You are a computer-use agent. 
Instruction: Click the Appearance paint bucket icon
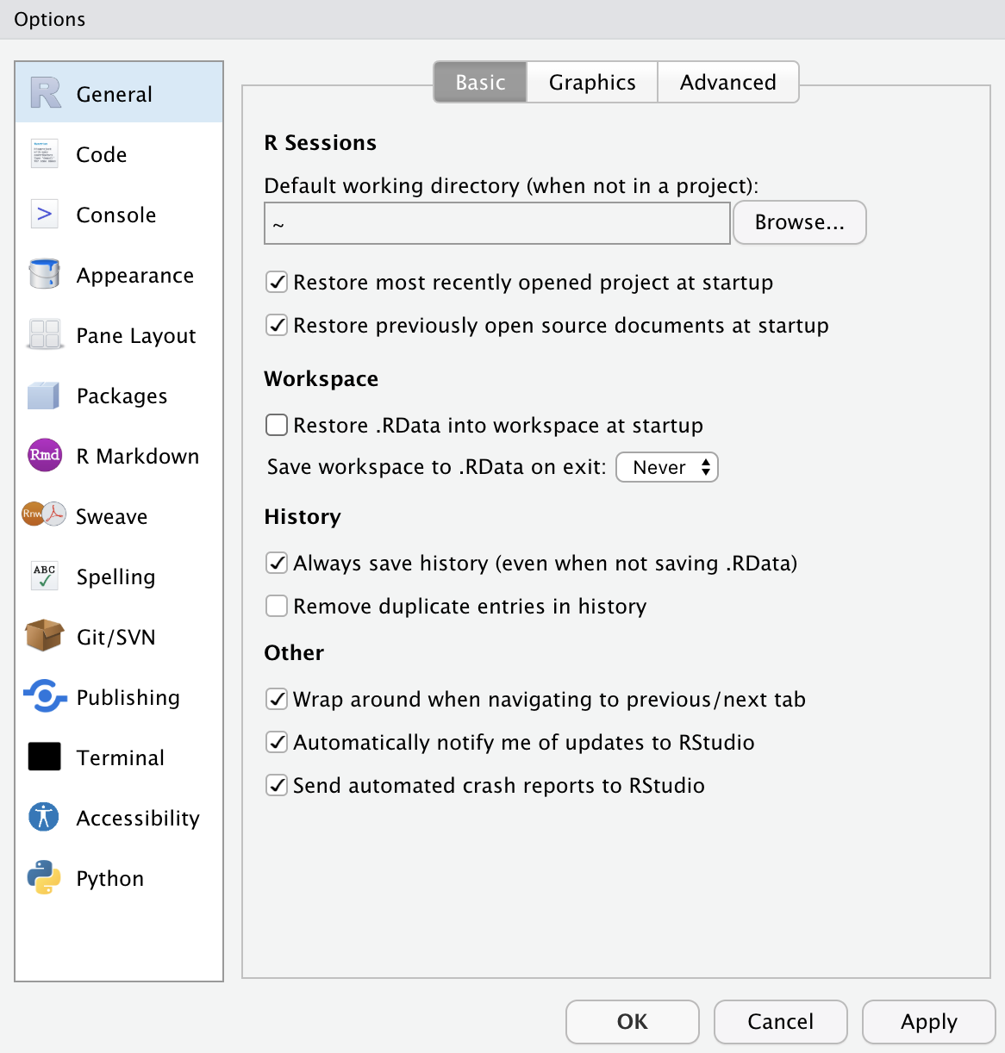tap(44, 274)
